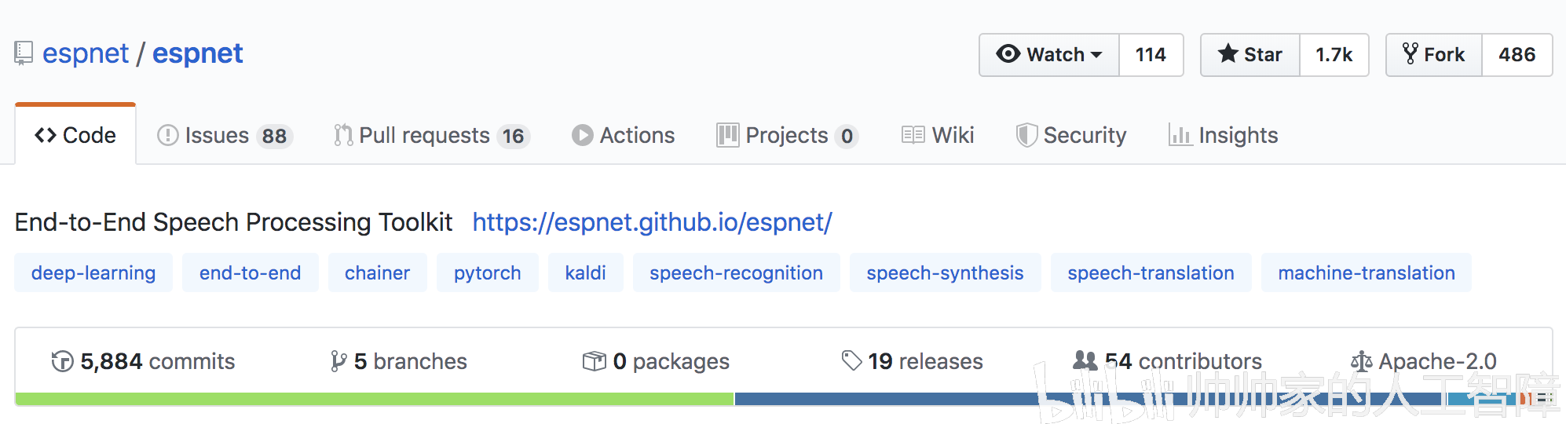This screenshot has height=424, width=1566.
Task: Click the repository book icon beside espnet
Action: click(24, 53)
